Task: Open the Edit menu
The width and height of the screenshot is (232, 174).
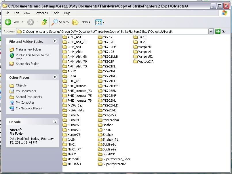Action: (x=16, y=13)
